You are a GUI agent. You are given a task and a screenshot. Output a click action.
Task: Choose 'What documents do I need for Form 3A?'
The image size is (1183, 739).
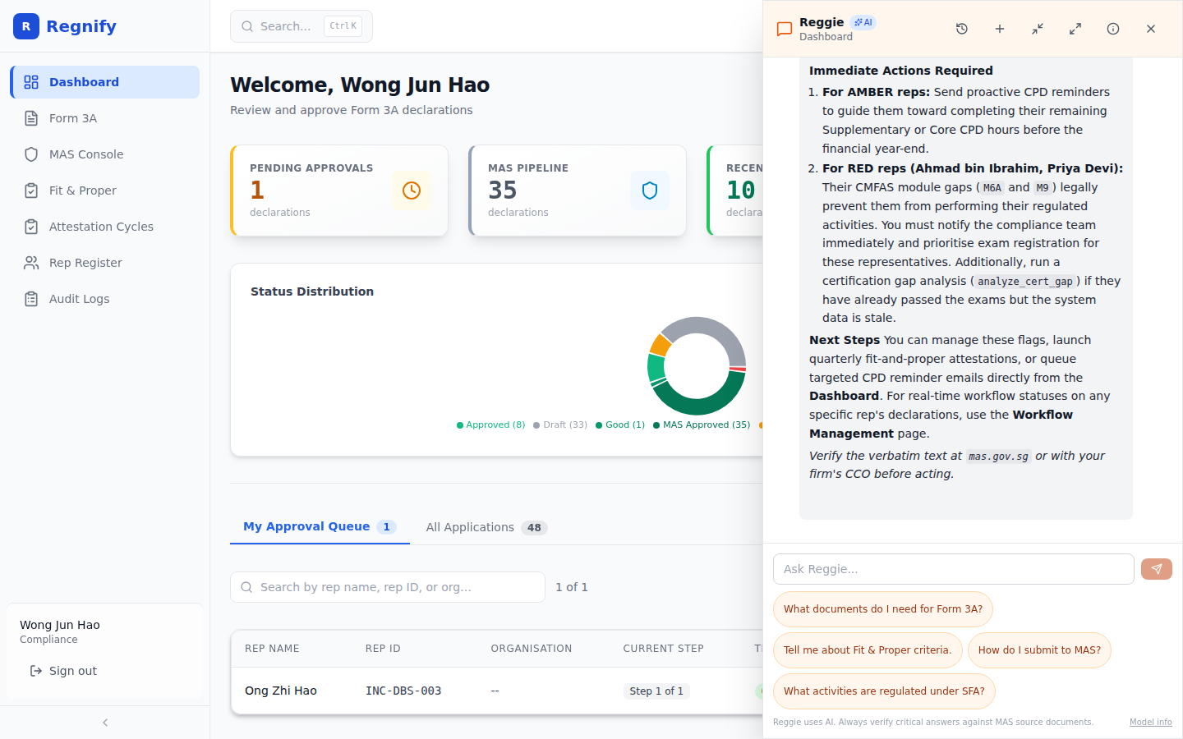pyautogui.click(x=883, y=609)
